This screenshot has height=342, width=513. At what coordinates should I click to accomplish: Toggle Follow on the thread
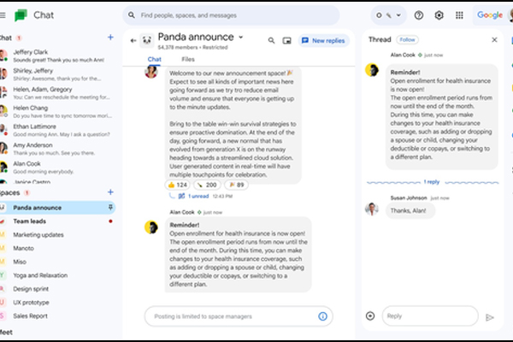[408, 40]
